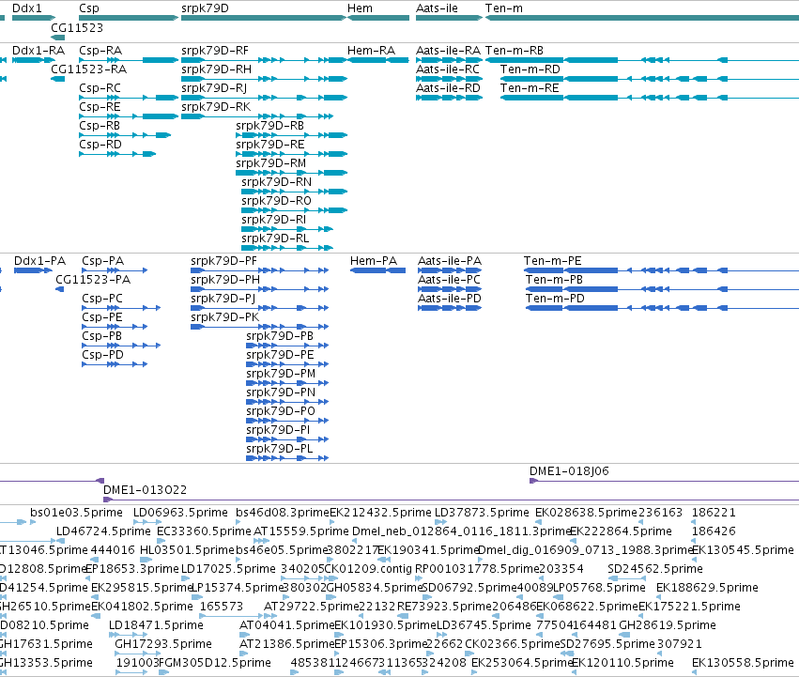
Task: Select transcript Csp-RD
Action: coord(100,145)
